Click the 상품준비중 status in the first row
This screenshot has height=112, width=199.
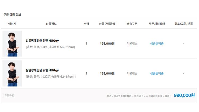coord(157,44)
